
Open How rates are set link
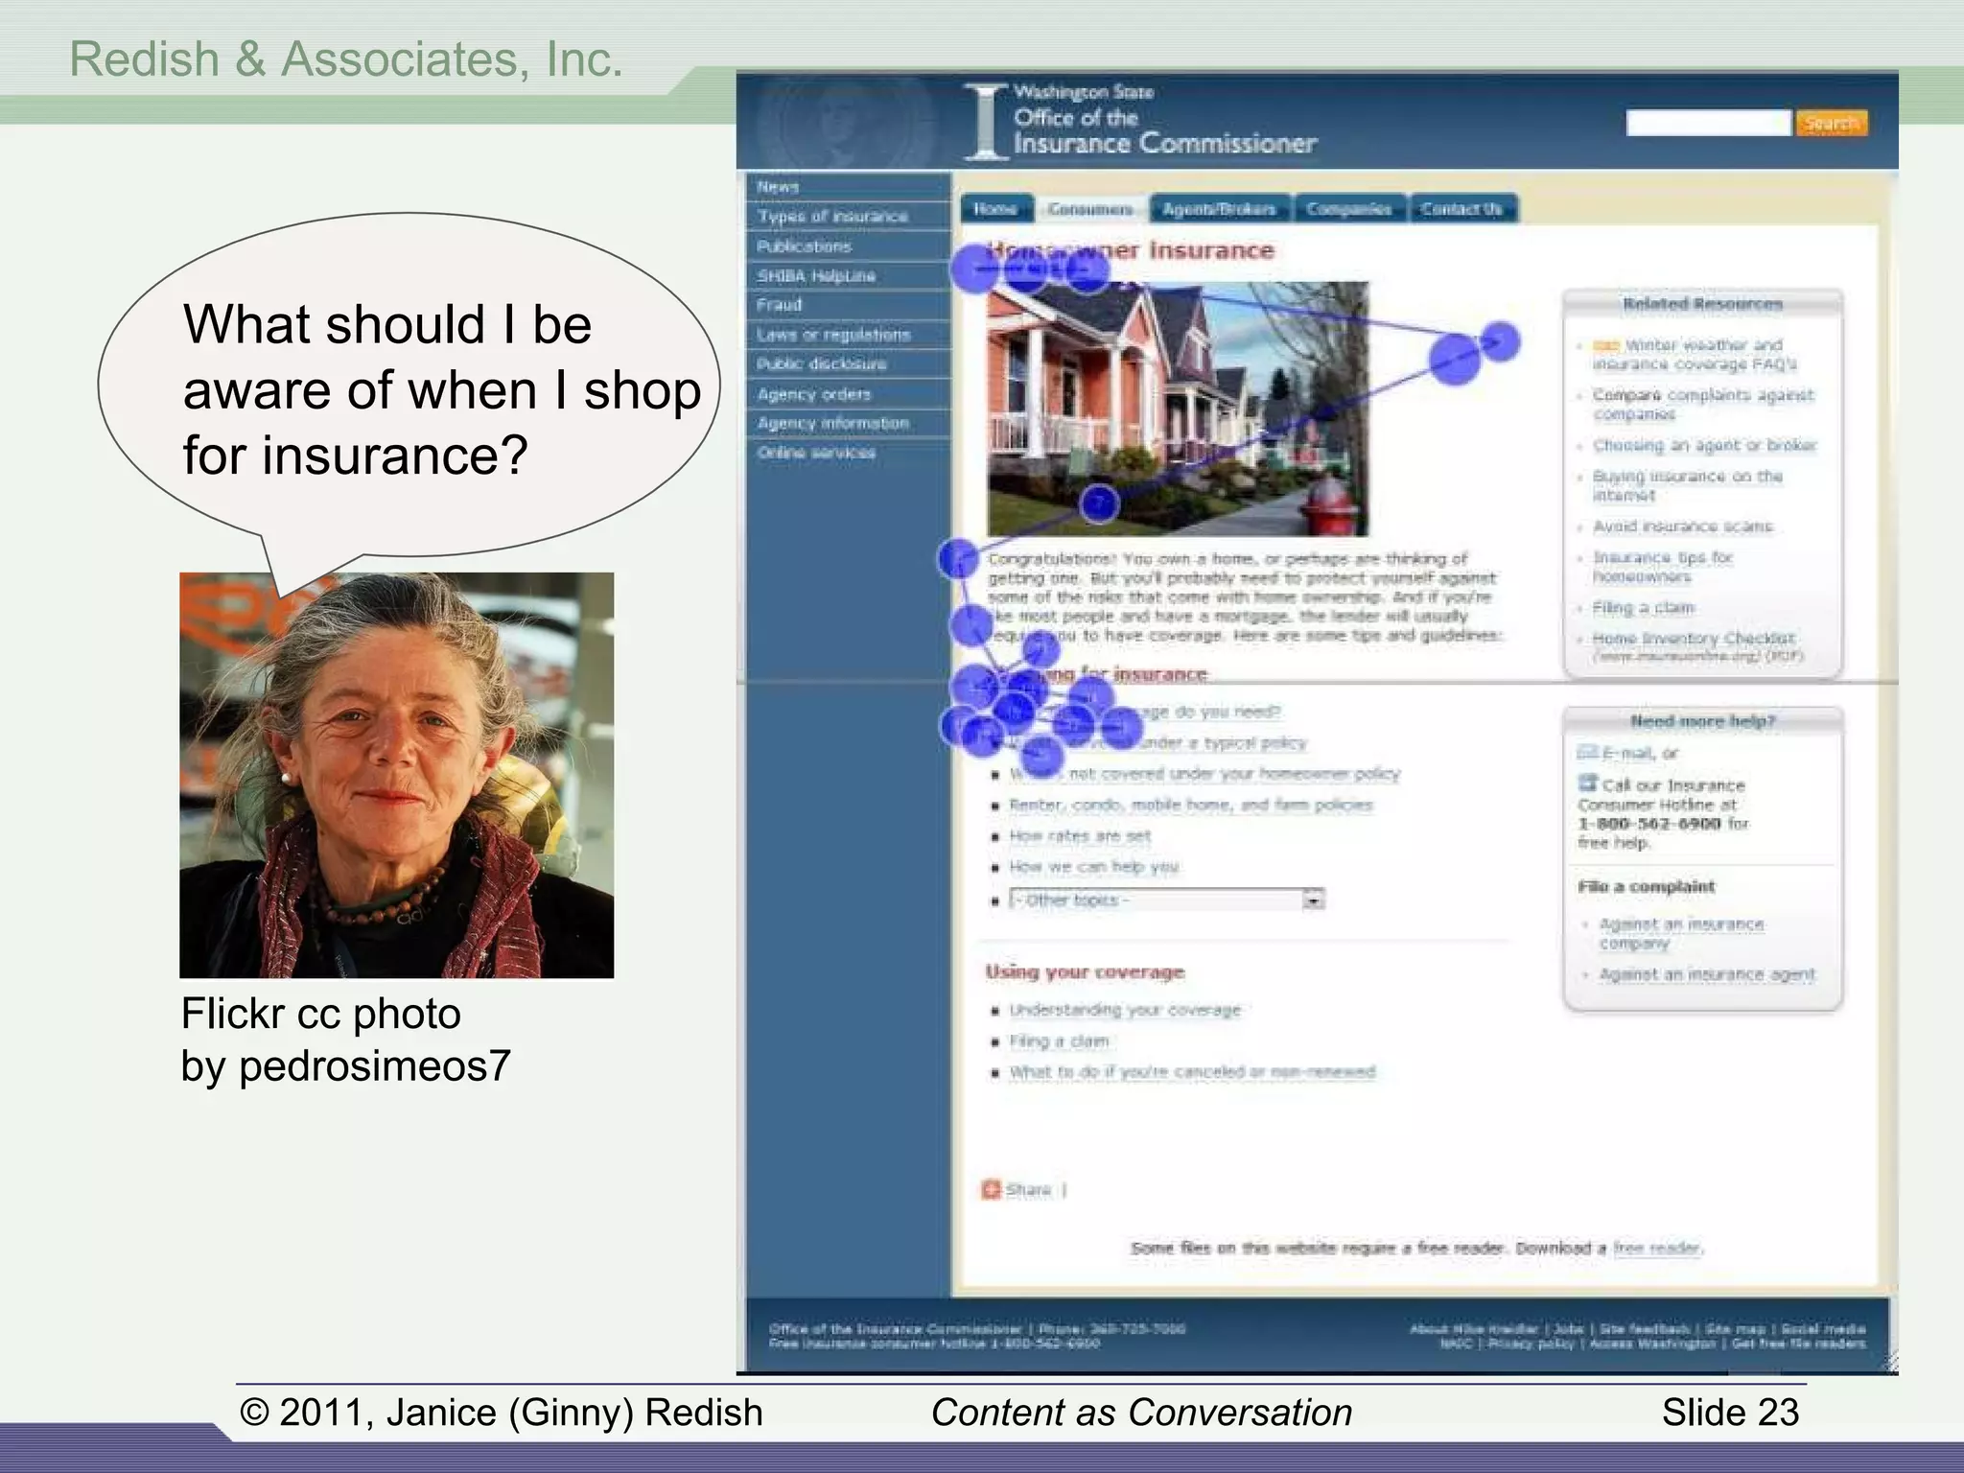(1080, 836)
